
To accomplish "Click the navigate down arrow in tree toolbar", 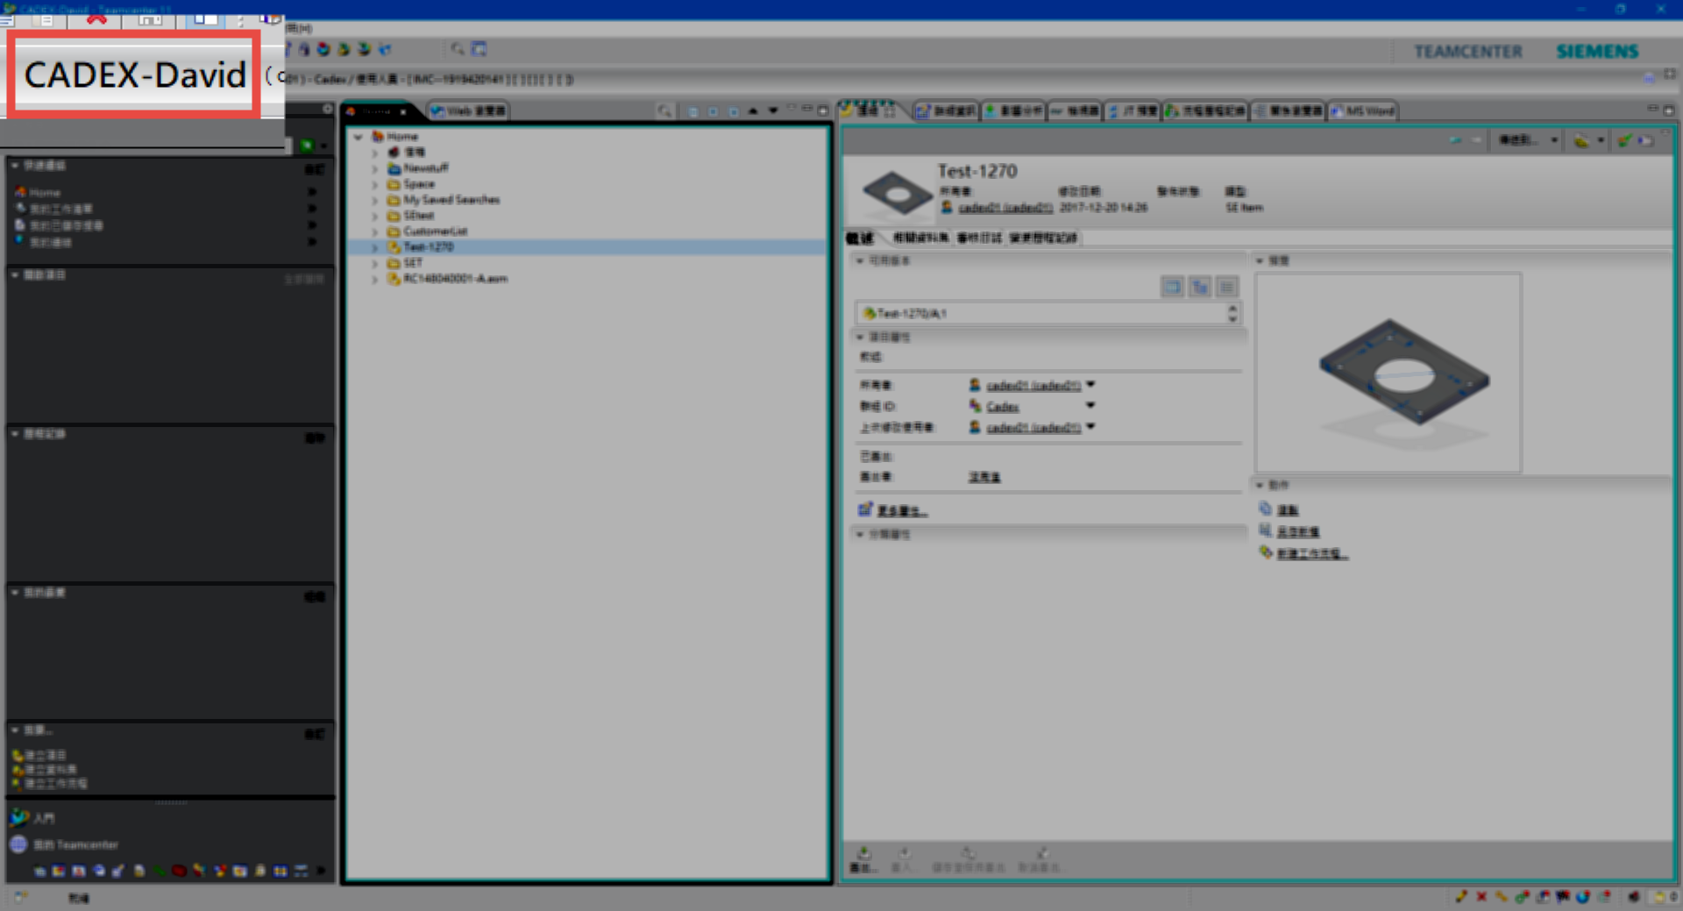I will pos(772,111).
